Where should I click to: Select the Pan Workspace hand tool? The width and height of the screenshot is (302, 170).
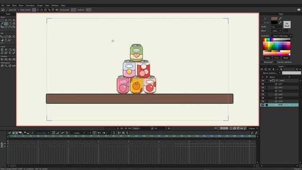click(2, 66)
